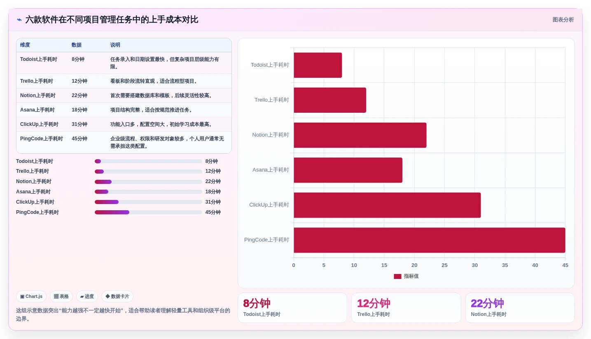
Task: Click the 45分钟 table cell
Action: pos(79,139)
